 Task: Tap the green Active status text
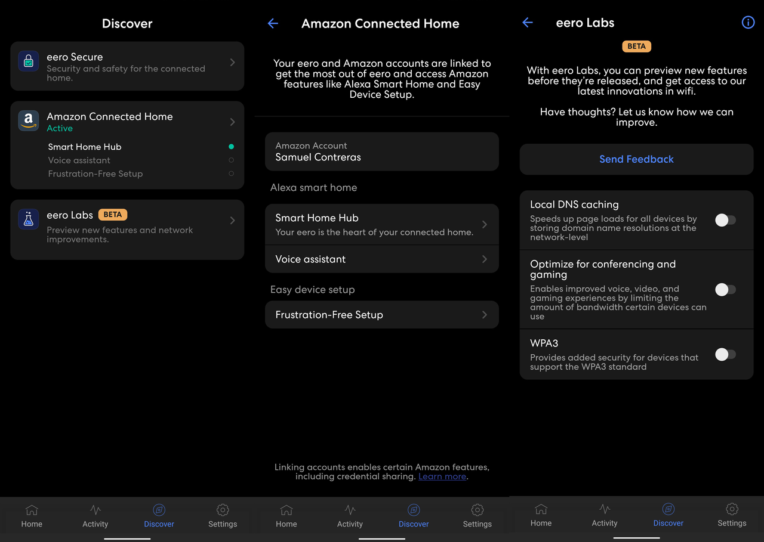click(60, 128)
